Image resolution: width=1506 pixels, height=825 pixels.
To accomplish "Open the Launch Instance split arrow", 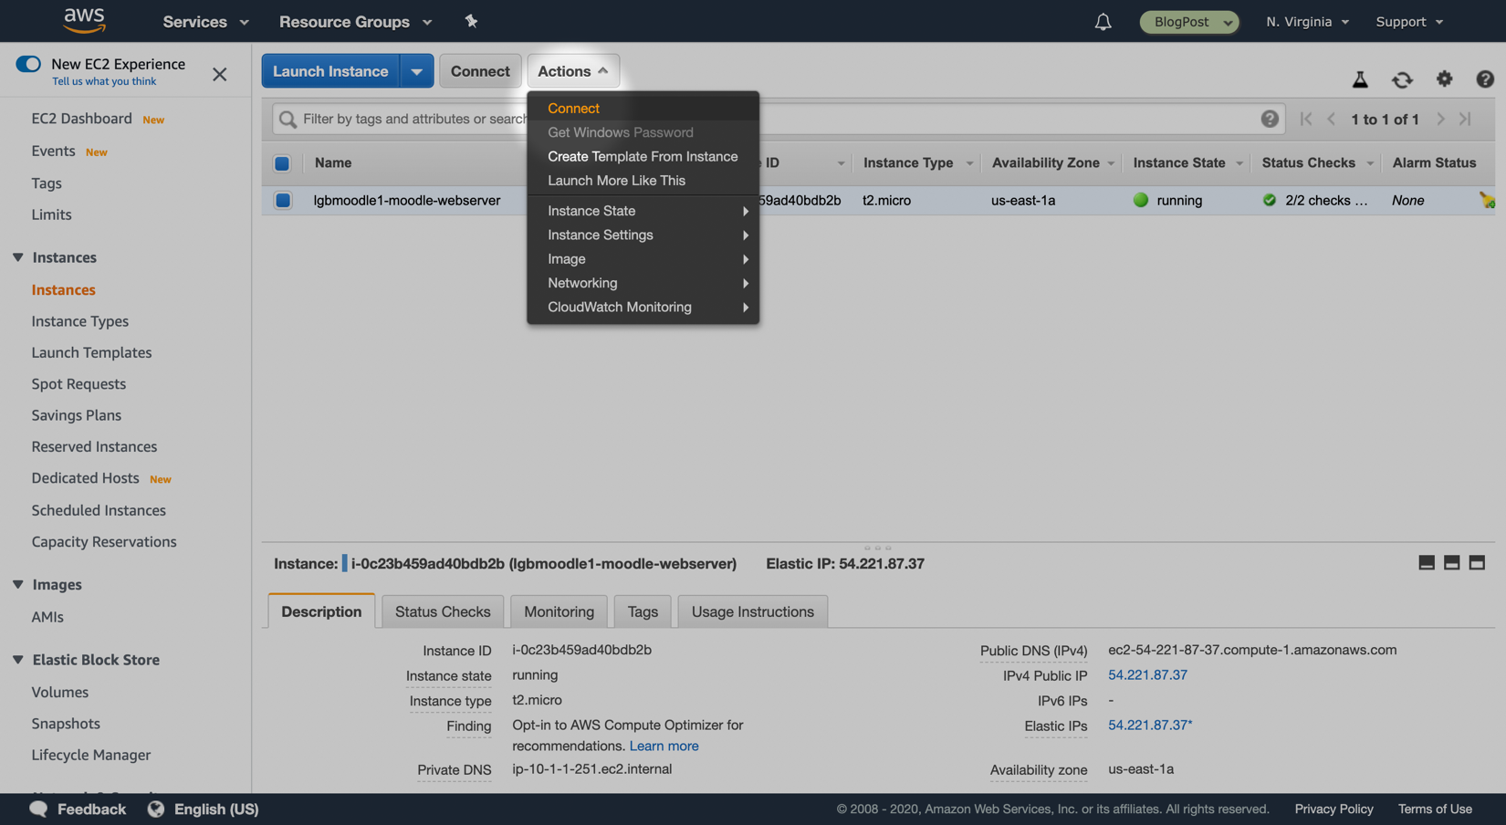I will point(416,71).
